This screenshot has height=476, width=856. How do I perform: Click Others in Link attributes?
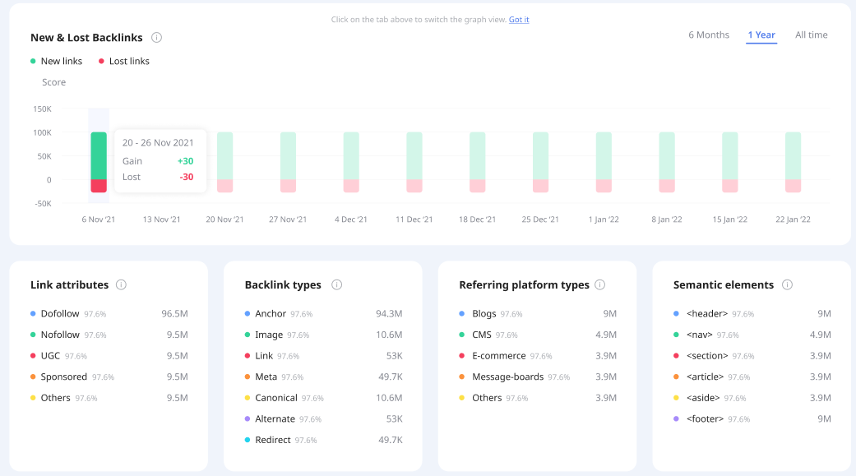pyautogui.click(x=109, y=398)
